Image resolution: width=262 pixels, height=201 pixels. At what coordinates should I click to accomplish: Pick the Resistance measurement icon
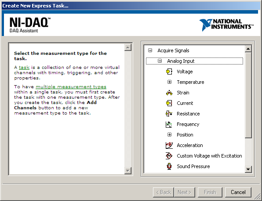[169, 114]
